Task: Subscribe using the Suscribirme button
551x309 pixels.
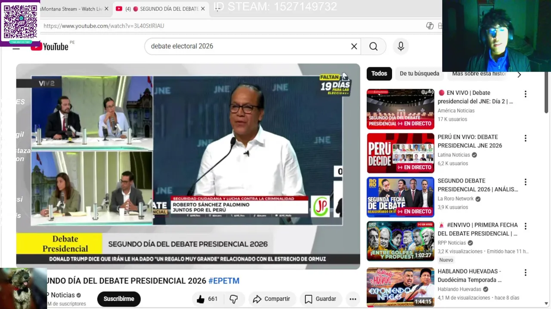Action: click(x=119, y=299)
